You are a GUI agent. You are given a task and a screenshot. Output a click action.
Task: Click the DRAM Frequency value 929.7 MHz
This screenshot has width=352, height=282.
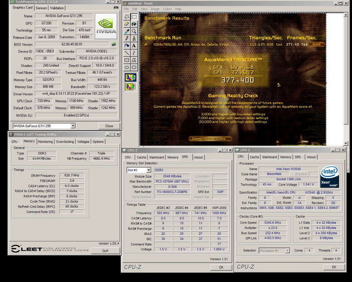[x=72, y=175]
